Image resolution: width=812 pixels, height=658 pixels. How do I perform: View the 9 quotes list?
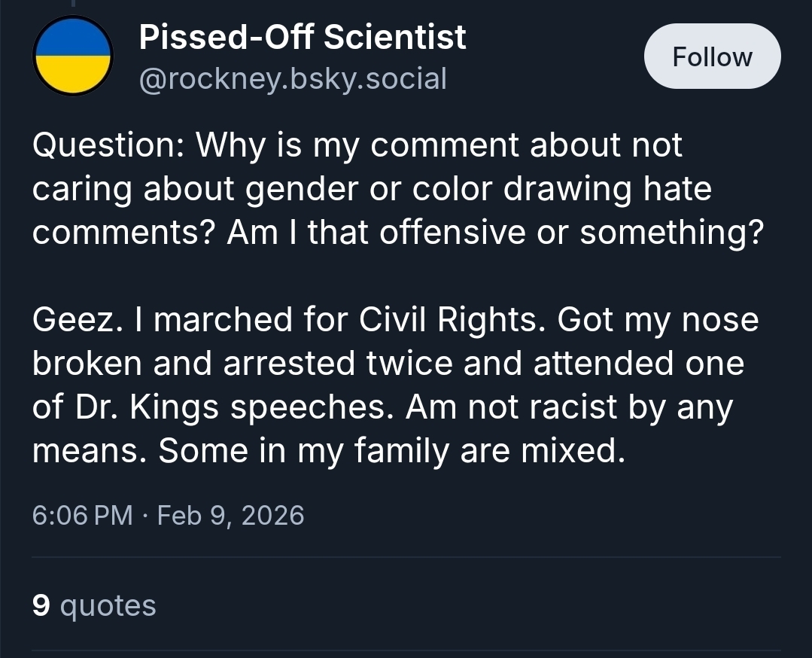94,605
